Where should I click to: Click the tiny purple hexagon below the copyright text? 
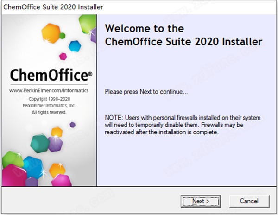72,125
